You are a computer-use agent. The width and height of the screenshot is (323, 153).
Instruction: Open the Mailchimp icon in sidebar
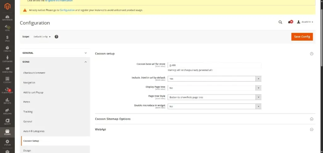tap(7, 111)
